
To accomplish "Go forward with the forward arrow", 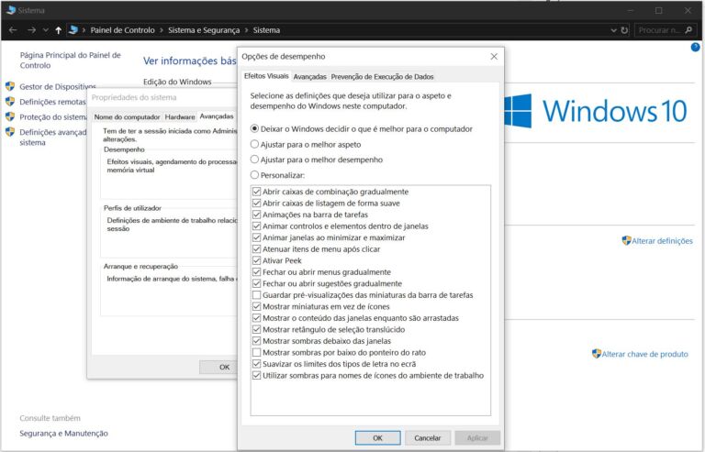I will pos(31,30).
